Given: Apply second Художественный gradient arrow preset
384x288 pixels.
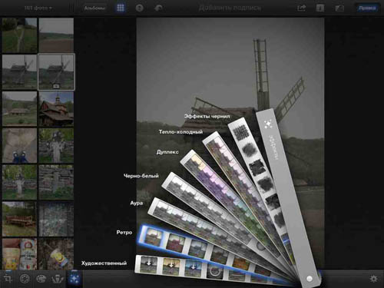Looking at the screenshot, I should click(170, 266).
